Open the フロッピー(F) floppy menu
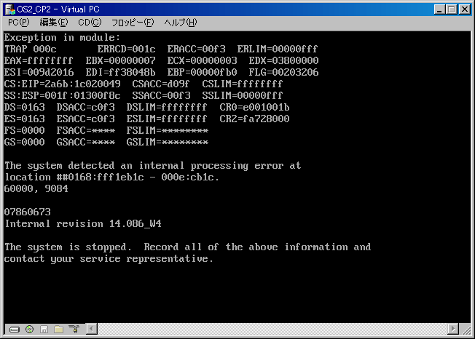 [x=133, y=23]
